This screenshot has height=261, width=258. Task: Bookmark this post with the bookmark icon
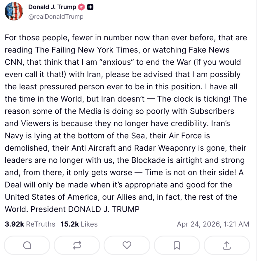coord(177,246)
